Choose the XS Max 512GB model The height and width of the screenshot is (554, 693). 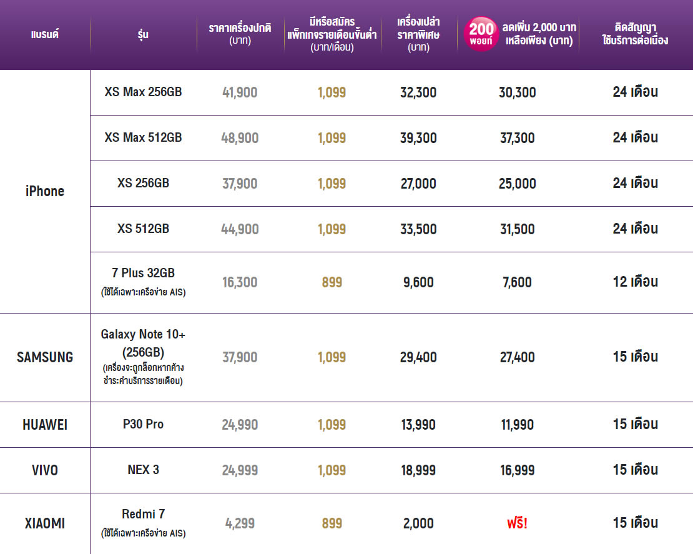coord(144,137)
